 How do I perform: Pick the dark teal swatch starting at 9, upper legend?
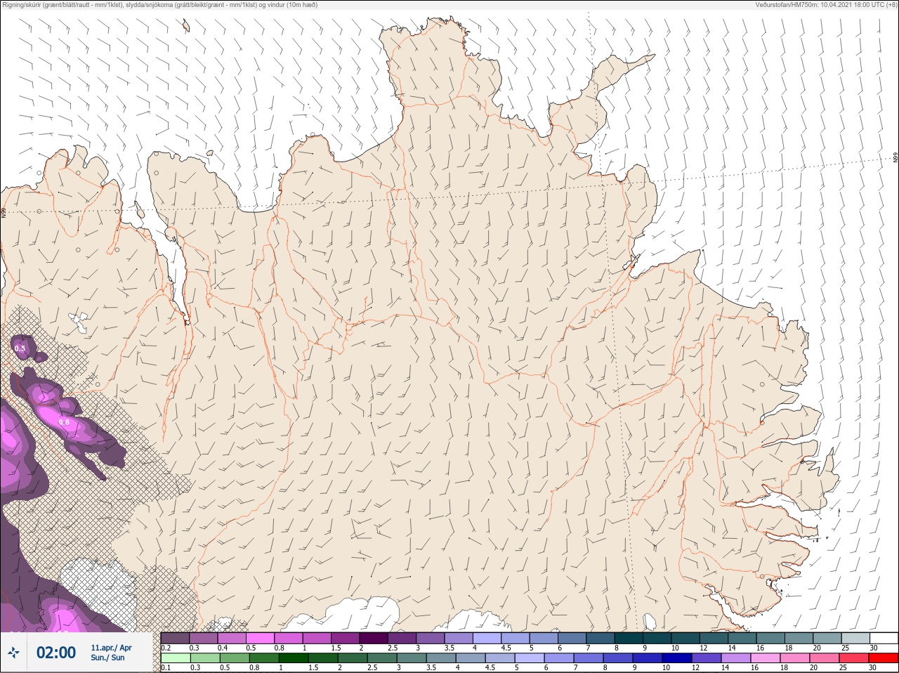point(657,638)
